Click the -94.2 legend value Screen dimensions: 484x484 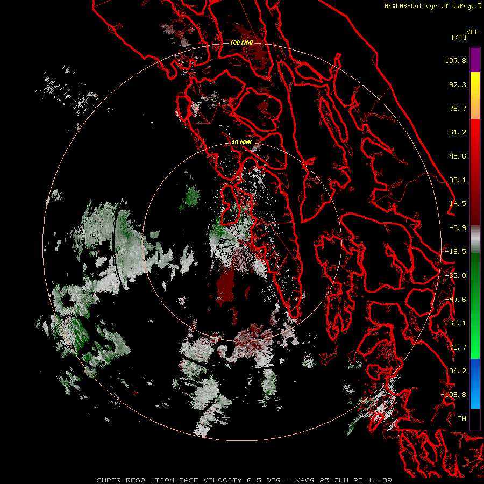455,371
